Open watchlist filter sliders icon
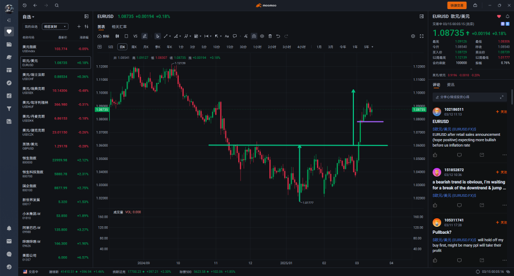 point(87,27)
